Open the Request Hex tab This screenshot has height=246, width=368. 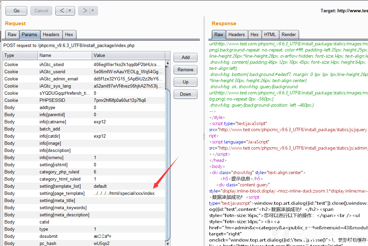tap(69, 35)
